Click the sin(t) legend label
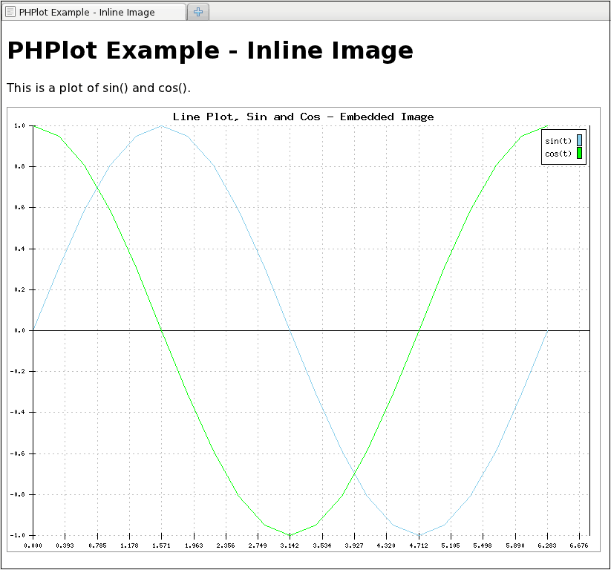This screenshot has height=570, width=611. [x=558, y=141]
